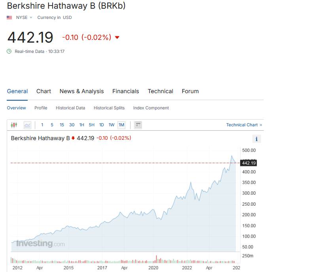Switch to the area chart style icon
335x272 pixels.
click(x=27, y=125)
